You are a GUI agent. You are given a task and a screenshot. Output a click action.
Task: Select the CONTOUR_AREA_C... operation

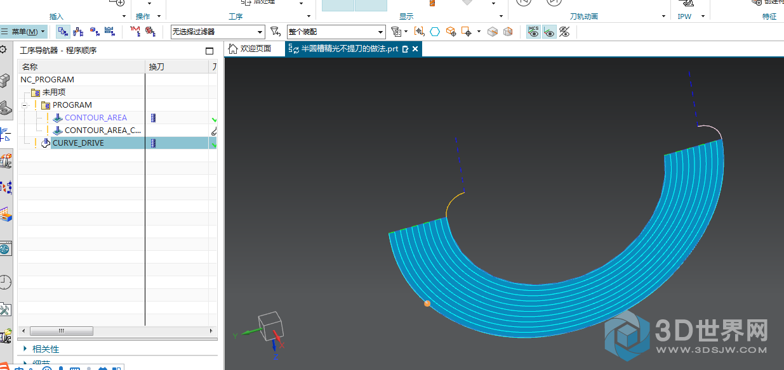103,131
